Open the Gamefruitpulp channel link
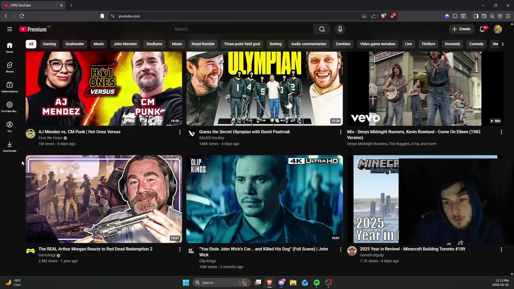 point(372,255)
